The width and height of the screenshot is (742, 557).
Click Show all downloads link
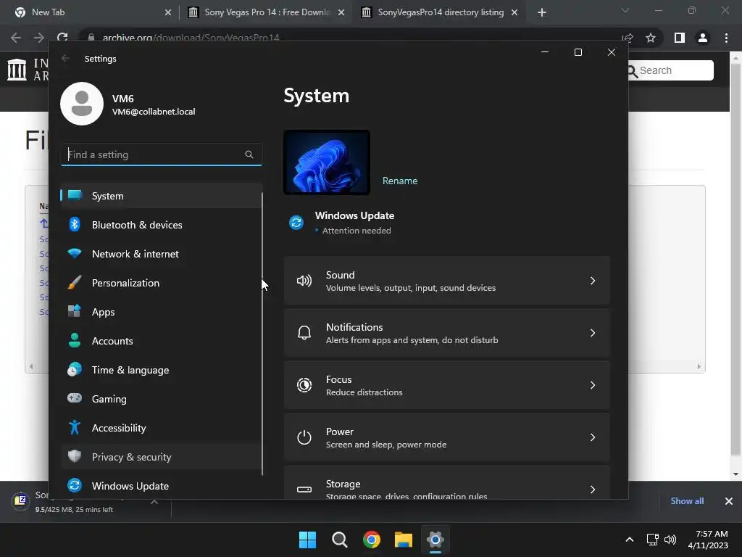(687, 500)
